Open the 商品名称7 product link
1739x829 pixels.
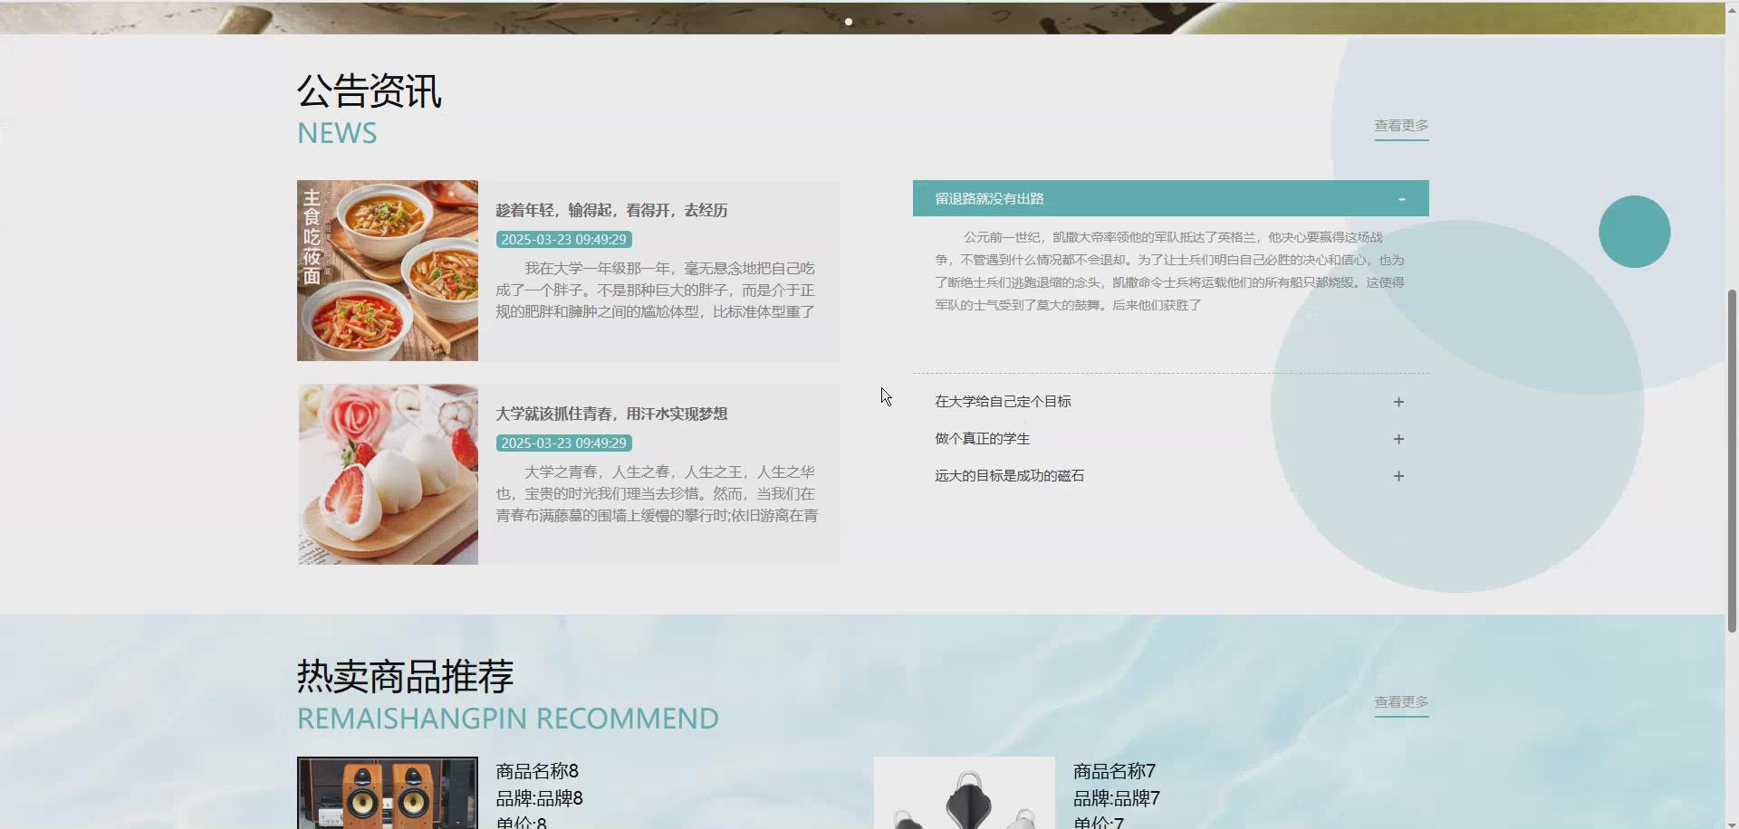1113,771
